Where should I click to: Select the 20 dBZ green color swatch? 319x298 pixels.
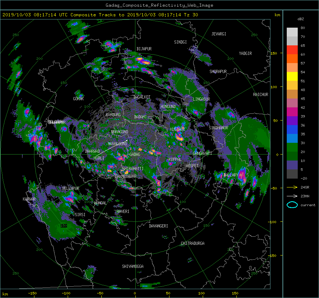tap(292, 147)
